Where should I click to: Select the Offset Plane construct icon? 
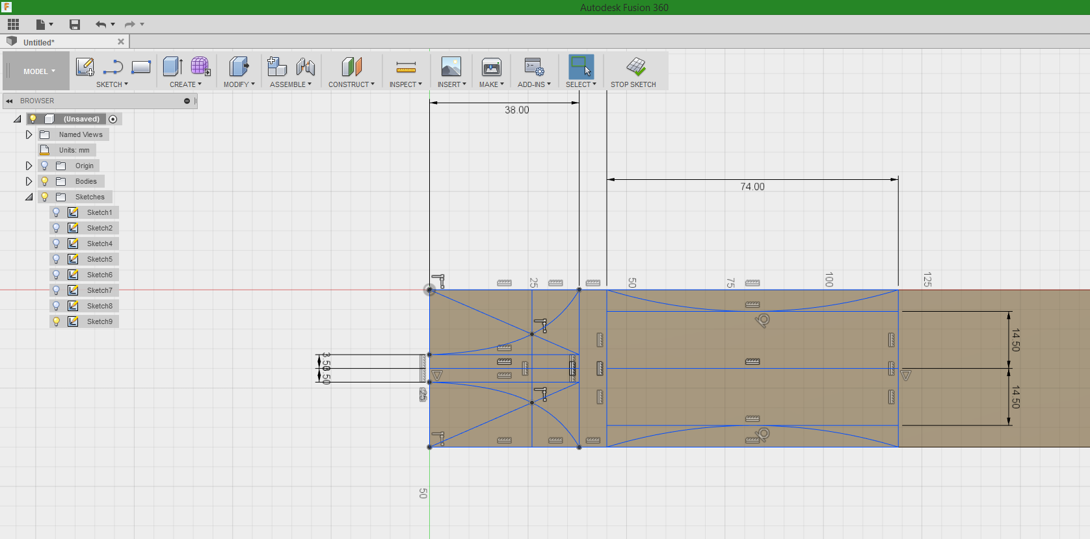tap(352, 66)
